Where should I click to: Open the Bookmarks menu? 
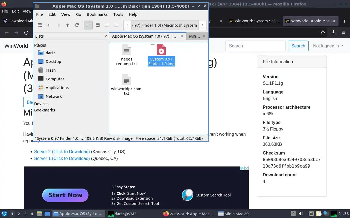97,14
